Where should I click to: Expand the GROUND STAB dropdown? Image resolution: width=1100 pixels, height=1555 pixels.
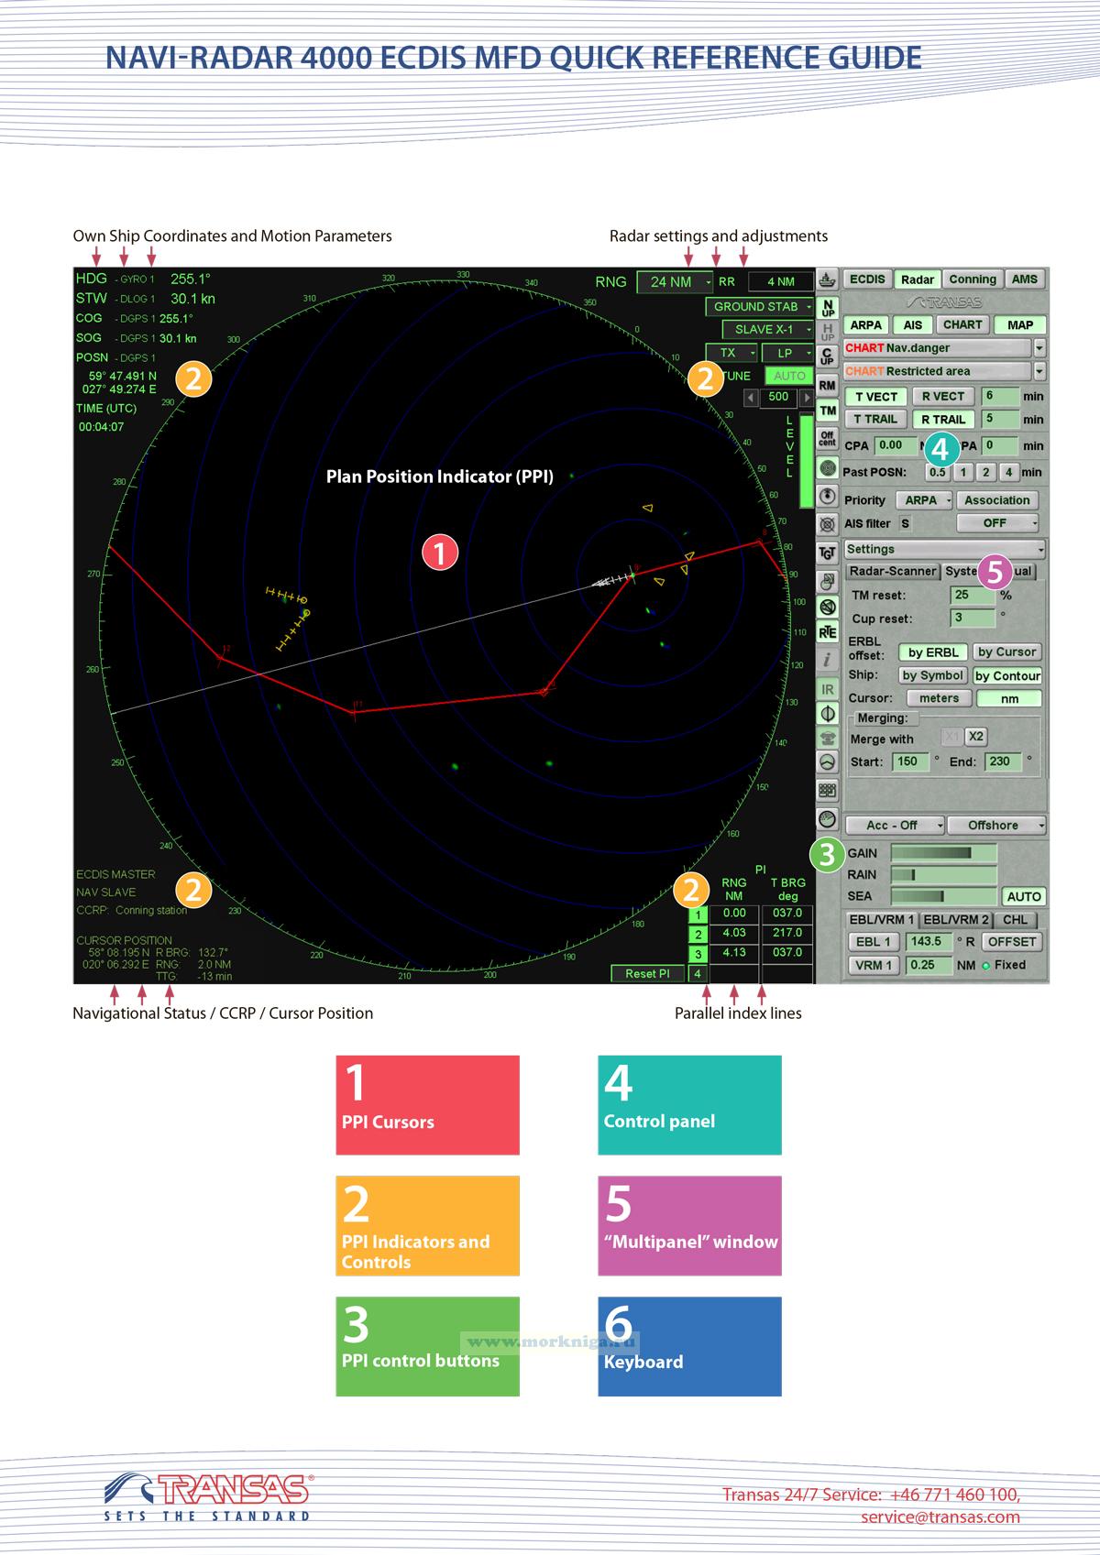pyautogui.click(x=760, y=307)
